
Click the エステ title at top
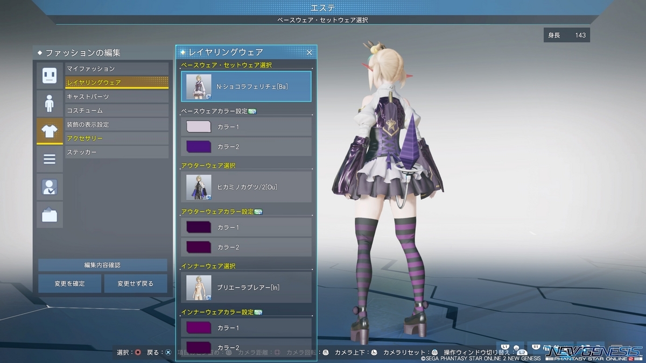(323, 7)
